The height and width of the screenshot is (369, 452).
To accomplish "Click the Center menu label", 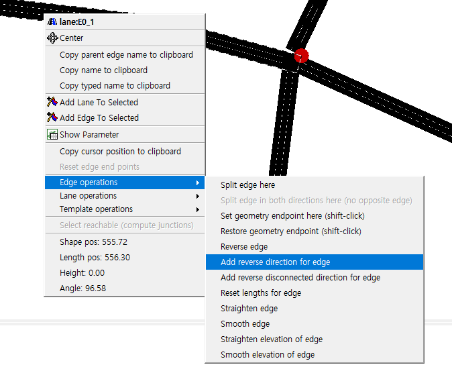I will [72, 38].
